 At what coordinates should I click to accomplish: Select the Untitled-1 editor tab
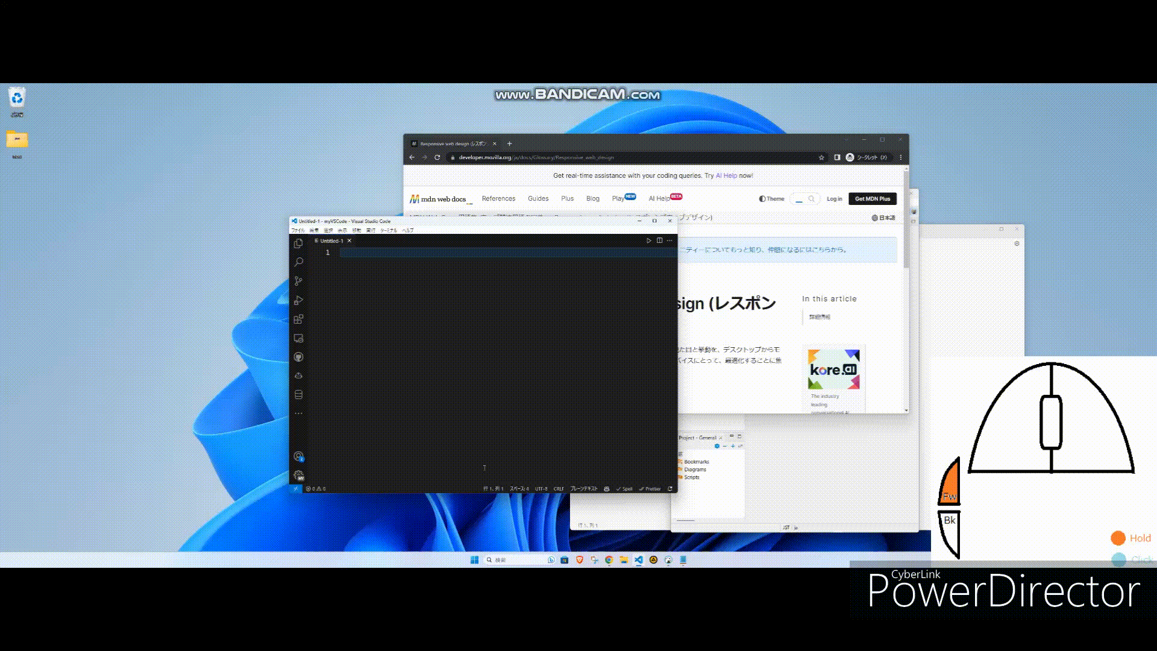tap(331, 241)
